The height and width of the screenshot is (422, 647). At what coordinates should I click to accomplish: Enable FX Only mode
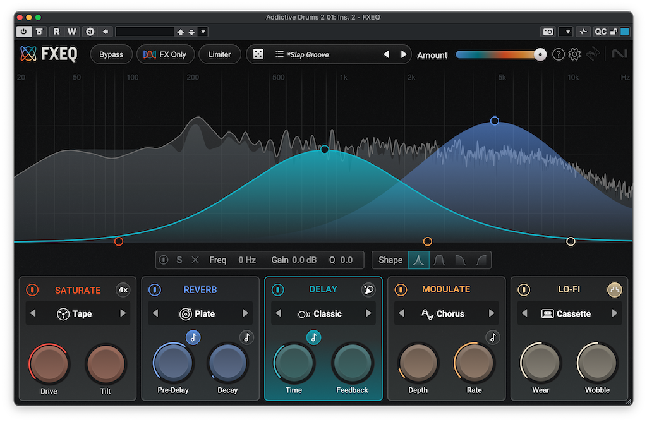click(x=166, y=54)
